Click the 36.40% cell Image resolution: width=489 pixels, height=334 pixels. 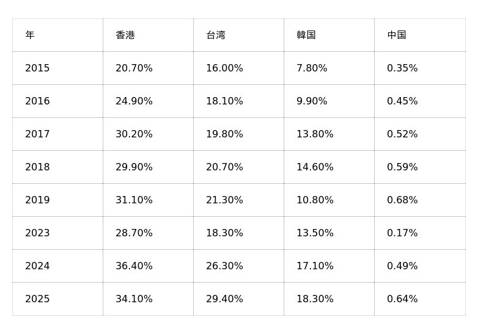pyautogui.click(x=148, y=266)
